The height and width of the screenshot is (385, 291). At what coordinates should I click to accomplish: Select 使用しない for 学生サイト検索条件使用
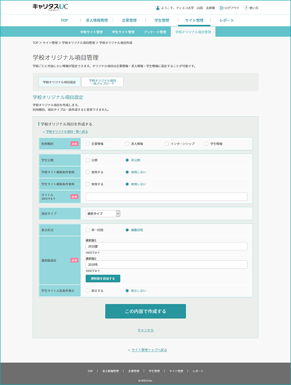coord(127,184)
